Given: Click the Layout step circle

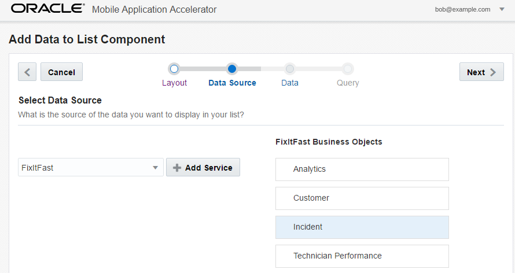Looking at the screenshot, I should click(174, 69).
